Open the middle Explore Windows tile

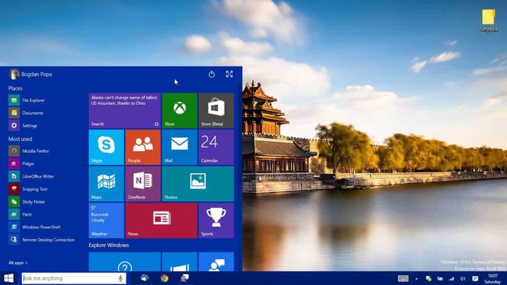[179, 262]
